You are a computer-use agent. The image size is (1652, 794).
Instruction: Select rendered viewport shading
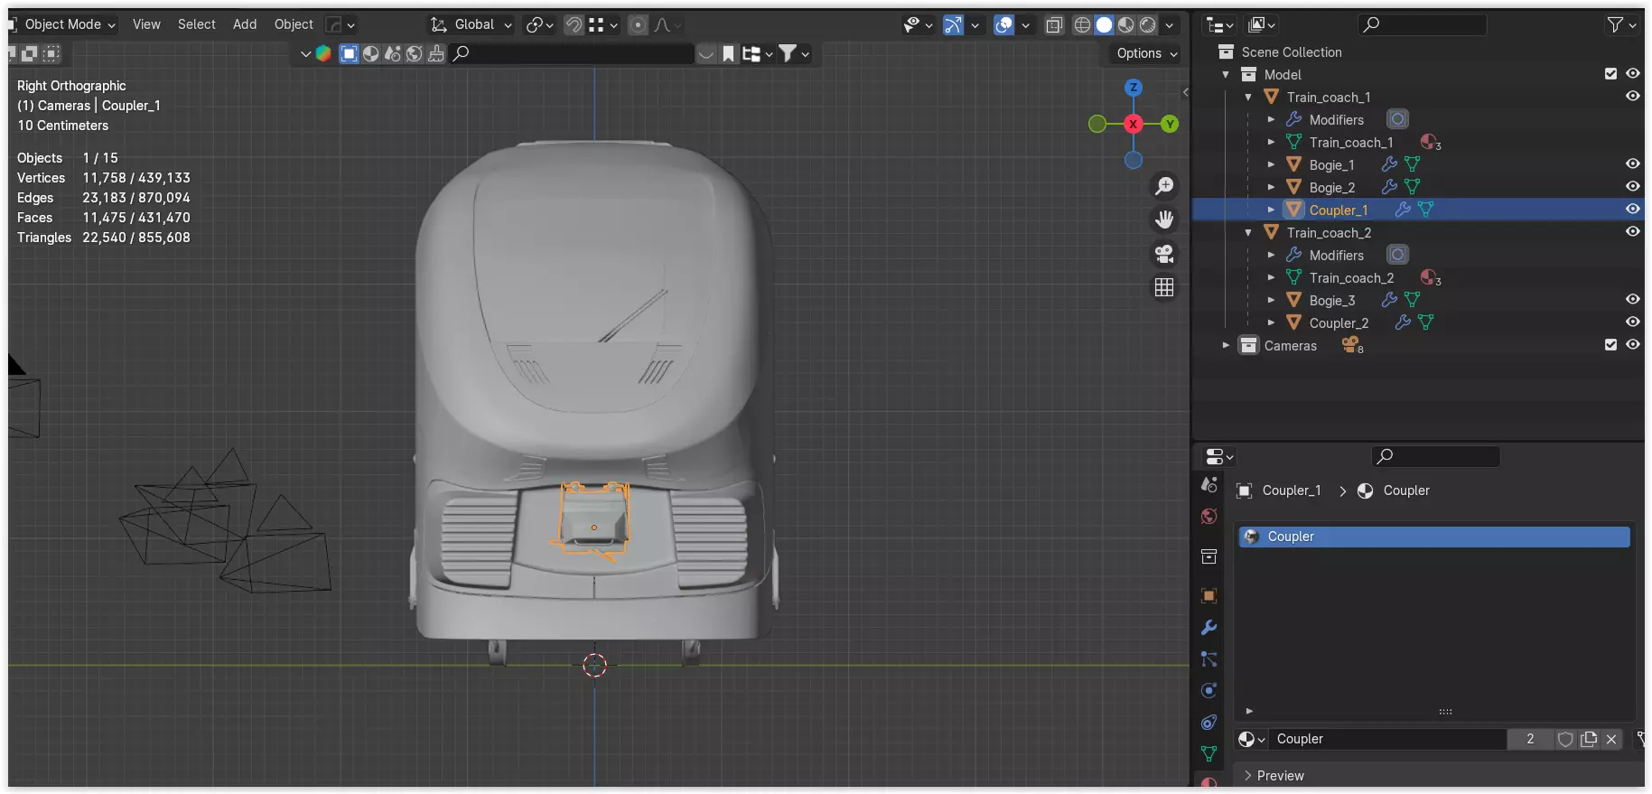[1148, 25]
